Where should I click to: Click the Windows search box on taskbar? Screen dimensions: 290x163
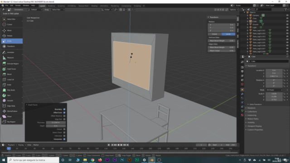[33, 160]
